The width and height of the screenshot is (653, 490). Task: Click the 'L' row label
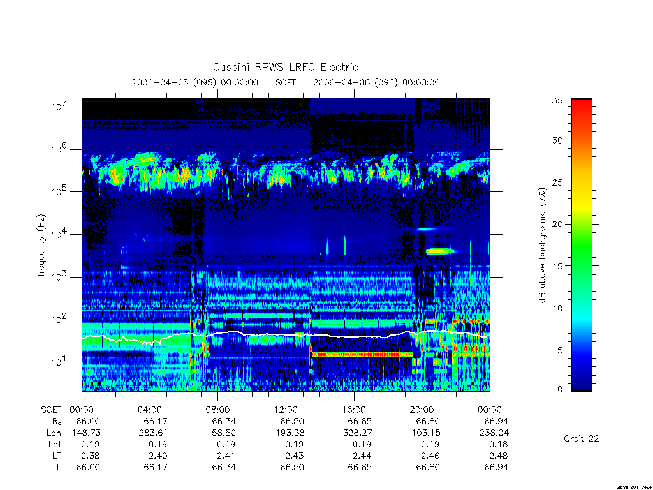[59, 467]
